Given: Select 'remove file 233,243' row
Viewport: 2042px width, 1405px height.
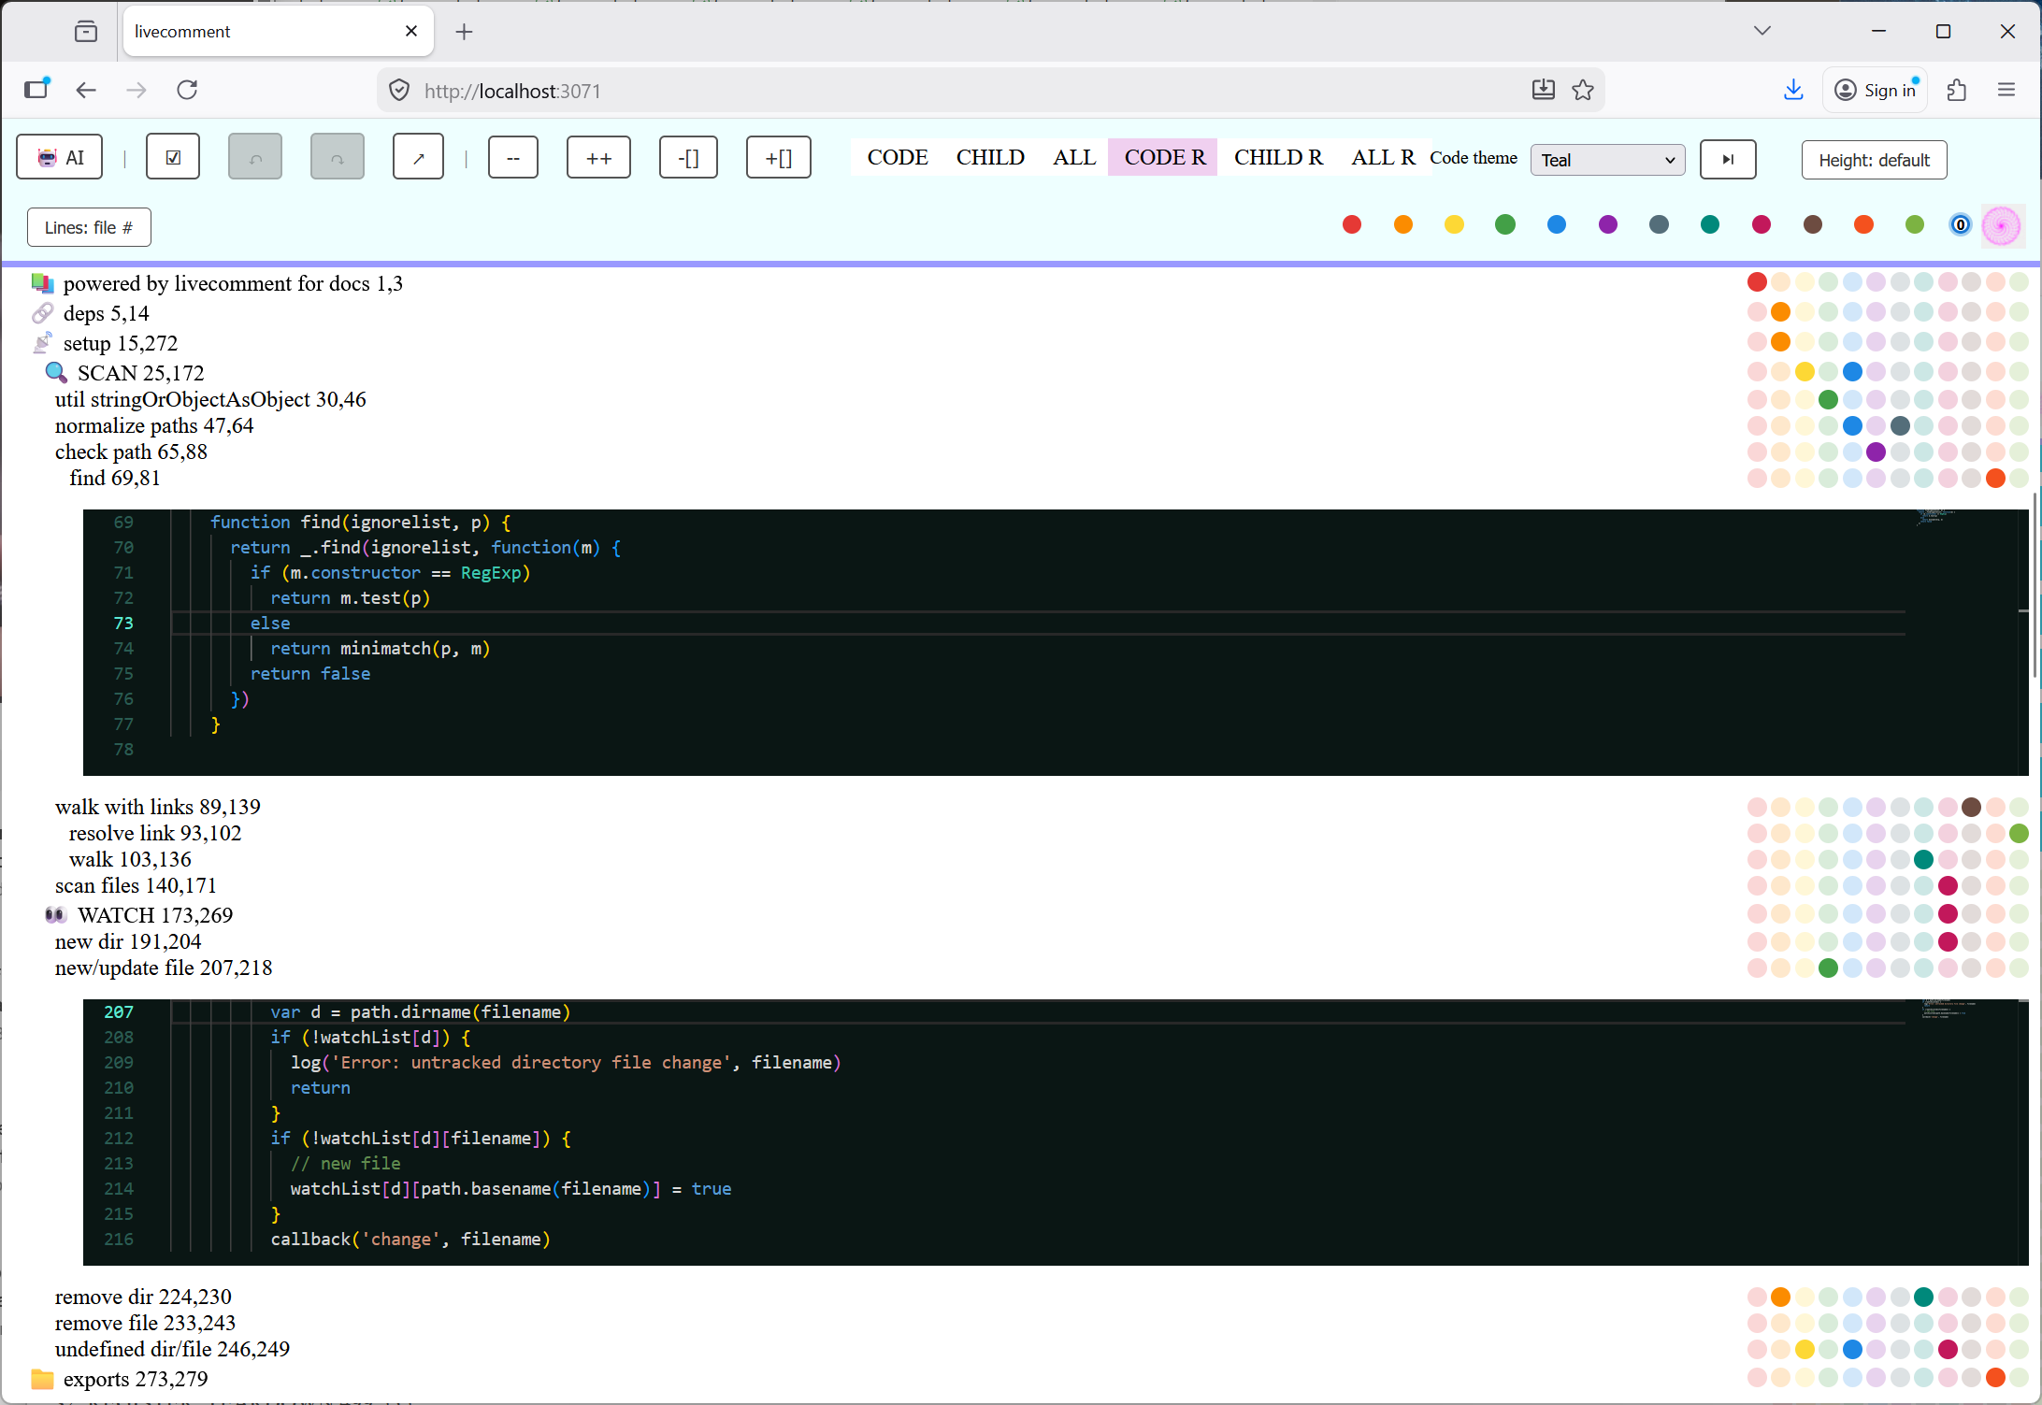Looking at the screenshot, I should 145,1323.
